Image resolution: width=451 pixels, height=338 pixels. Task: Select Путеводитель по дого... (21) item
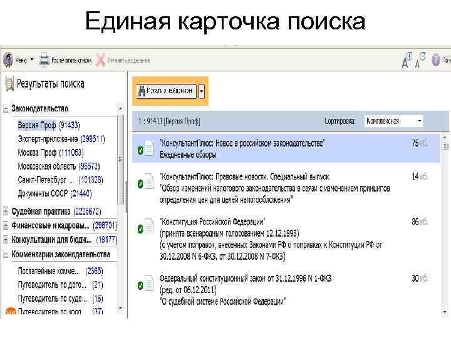[60, 285]
